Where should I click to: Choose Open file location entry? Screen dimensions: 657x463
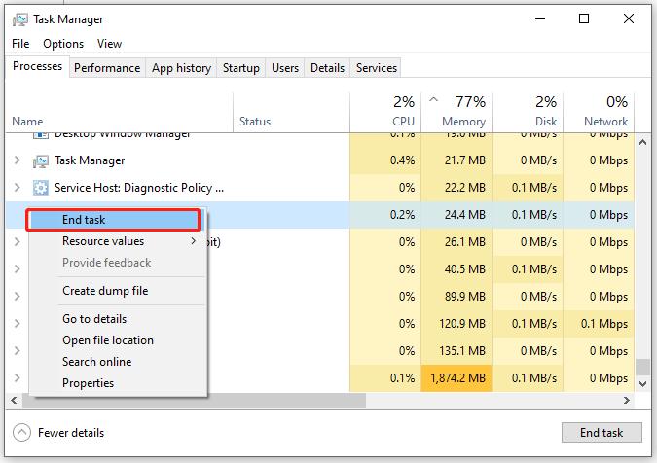[x=108, y=340]
